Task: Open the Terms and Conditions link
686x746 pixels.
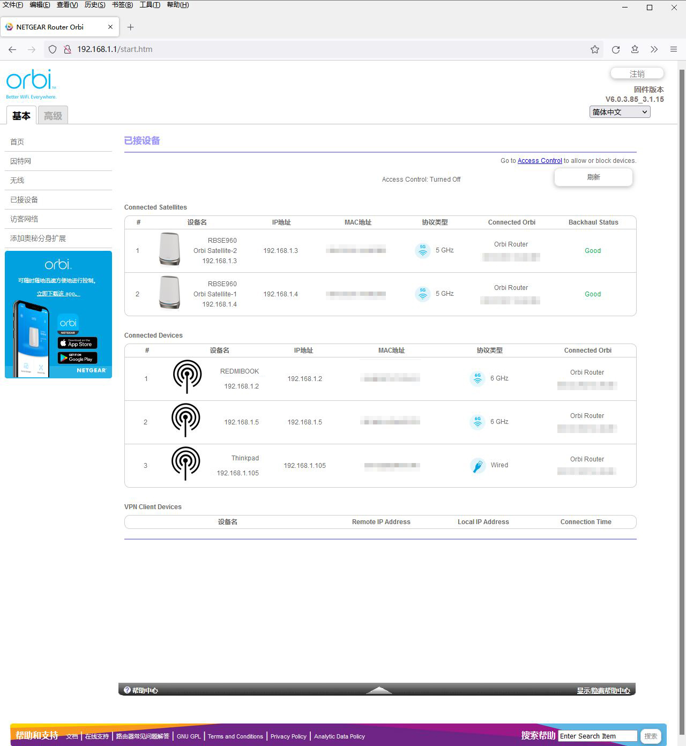Action: click(235, 736)
